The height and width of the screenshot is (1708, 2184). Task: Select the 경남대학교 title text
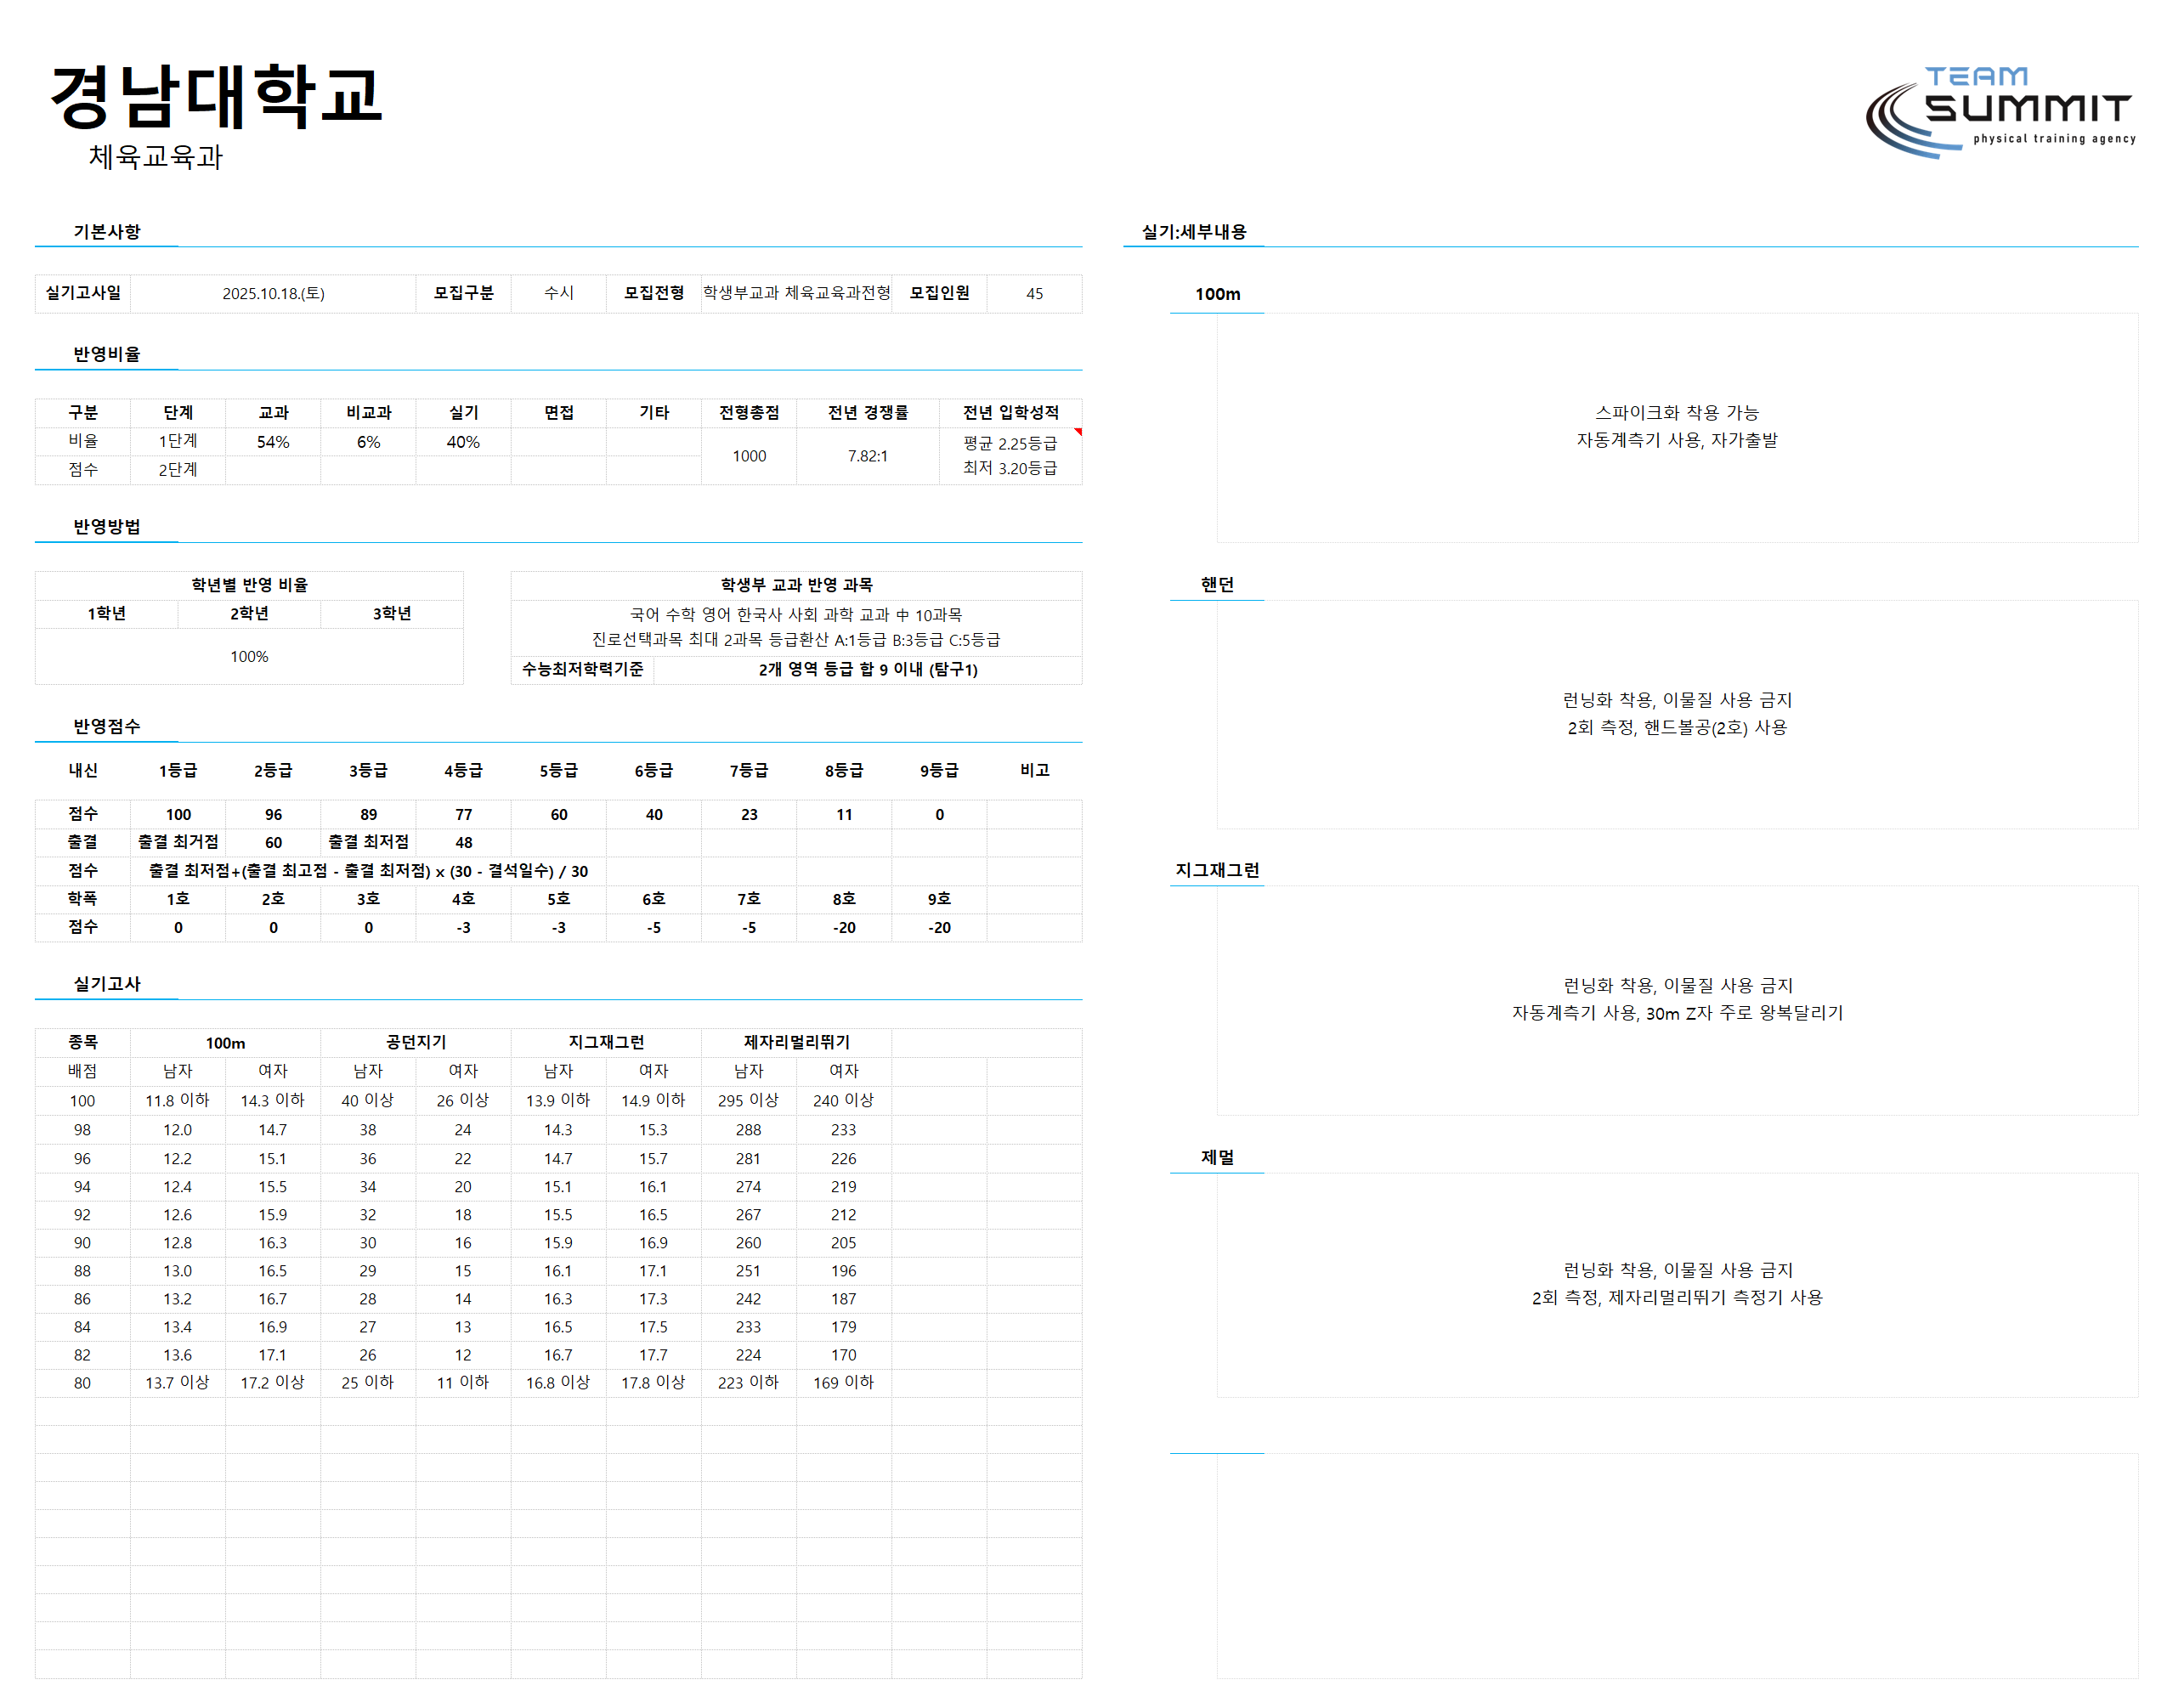(216, 96)
